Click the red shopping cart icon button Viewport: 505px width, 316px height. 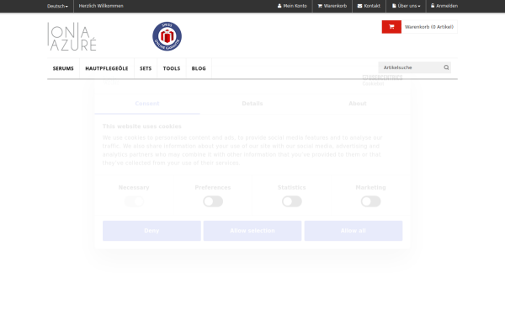coord(391,27)
